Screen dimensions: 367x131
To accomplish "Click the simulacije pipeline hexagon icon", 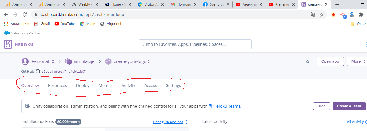I will tap(68, 61).
